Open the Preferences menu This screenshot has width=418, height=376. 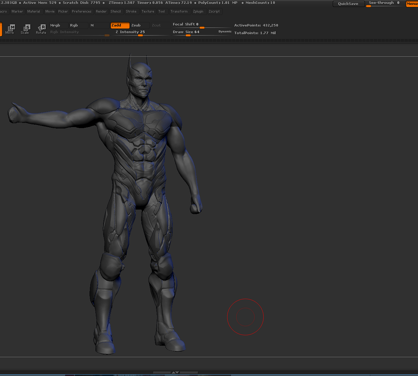pyautogui.click(x=82, y=11)
